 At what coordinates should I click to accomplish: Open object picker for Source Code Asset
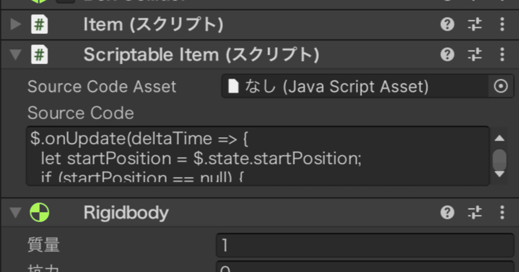pyautogui.click(x=501, y=86)
